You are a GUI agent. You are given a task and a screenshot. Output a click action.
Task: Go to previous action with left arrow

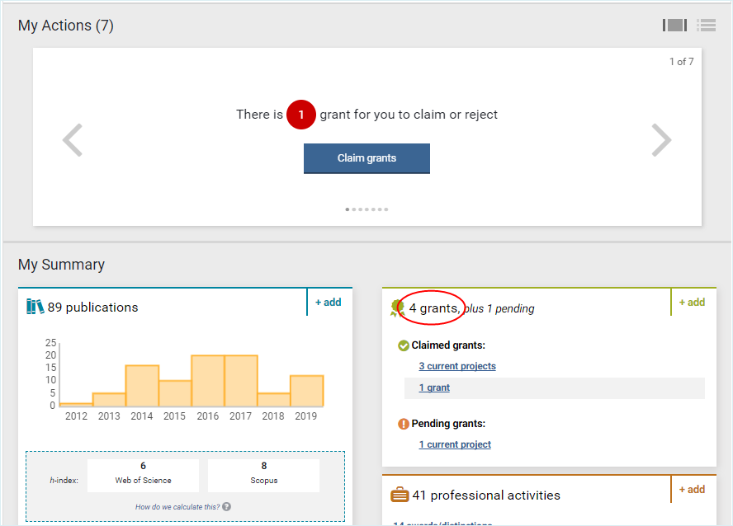pos(73,140)
